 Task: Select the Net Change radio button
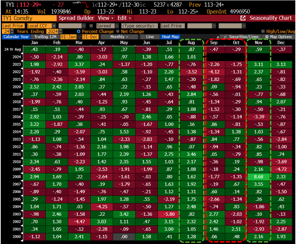point(117,31)
